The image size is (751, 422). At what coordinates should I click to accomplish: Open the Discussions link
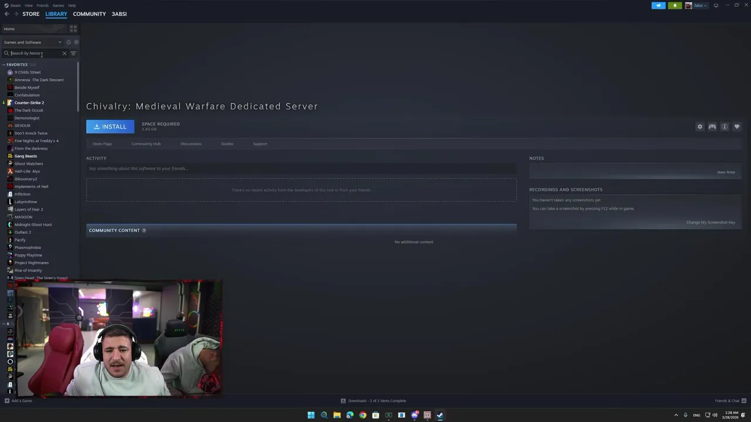click(191, 144)
